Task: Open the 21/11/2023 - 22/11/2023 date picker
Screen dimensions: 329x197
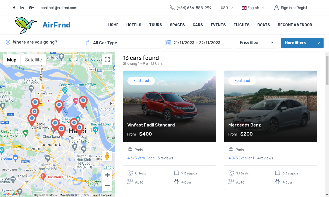Action: pyautogui.click(x=199, y=43)
